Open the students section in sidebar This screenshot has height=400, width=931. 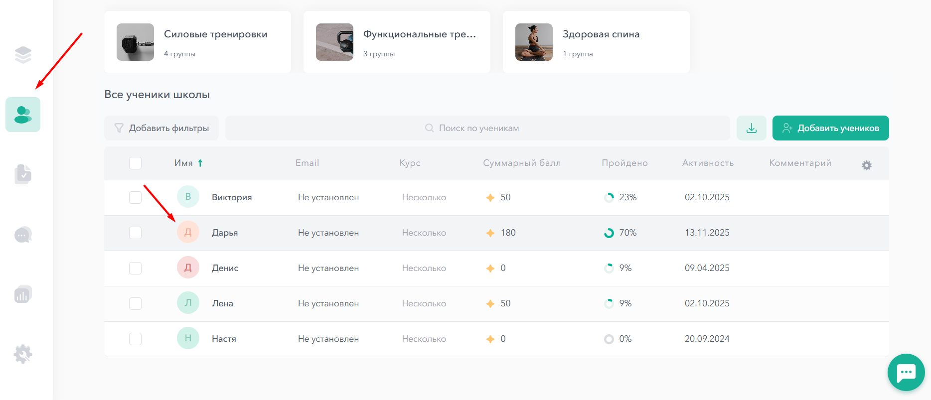coord(23,115)
